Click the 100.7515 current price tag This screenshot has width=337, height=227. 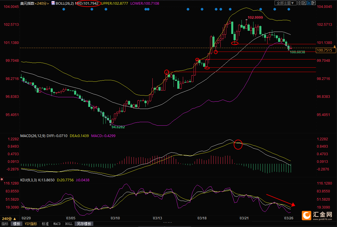coord(326,50)
